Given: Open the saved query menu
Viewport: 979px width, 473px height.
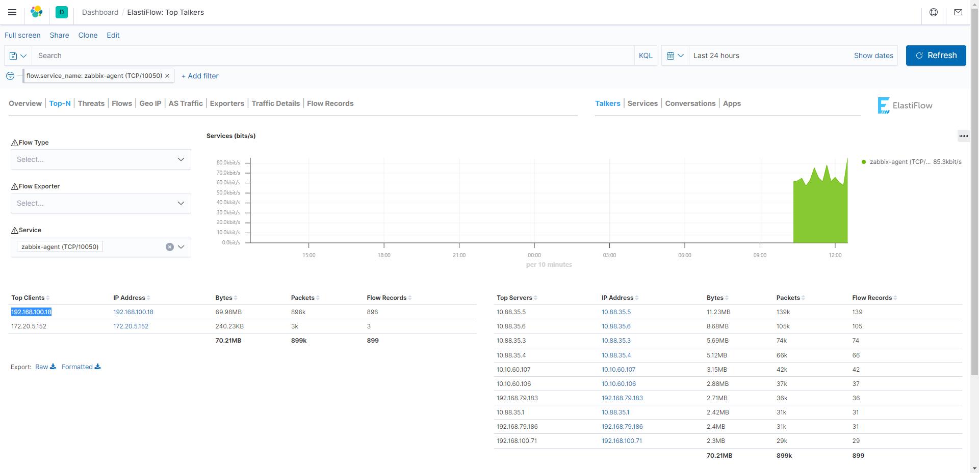Looking at the screenshot, I should point(18,55).
